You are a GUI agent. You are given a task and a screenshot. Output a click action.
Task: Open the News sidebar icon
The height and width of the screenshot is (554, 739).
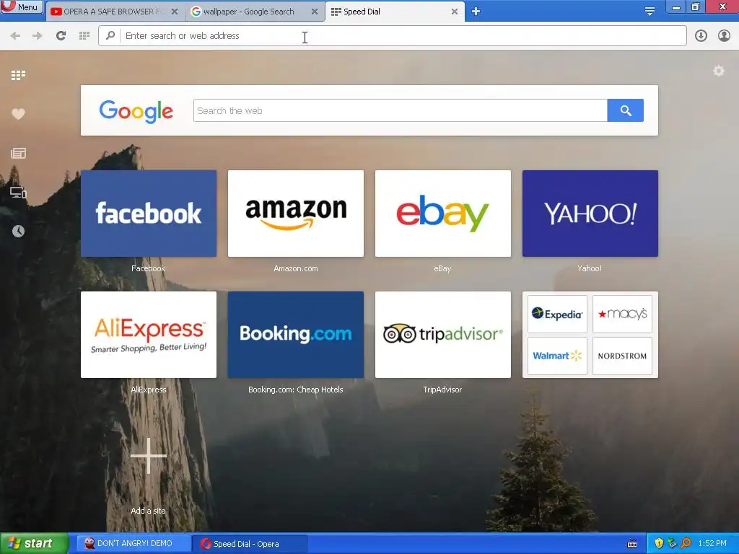pos(18,153)
